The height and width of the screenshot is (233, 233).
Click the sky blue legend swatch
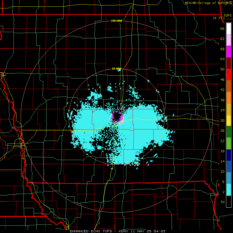229,178
